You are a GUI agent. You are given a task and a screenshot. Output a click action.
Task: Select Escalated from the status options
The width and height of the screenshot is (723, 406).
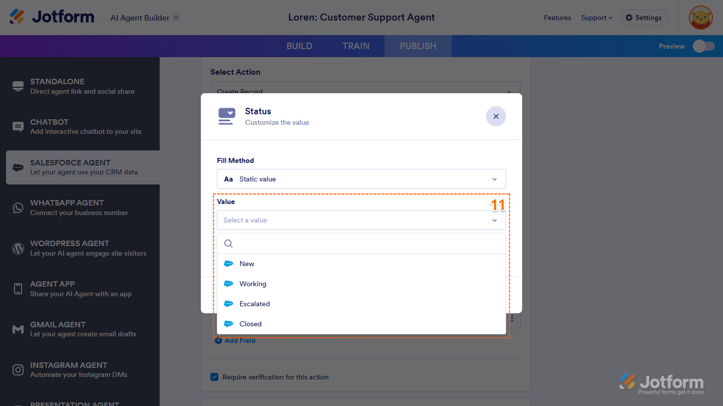pos(254,304)
